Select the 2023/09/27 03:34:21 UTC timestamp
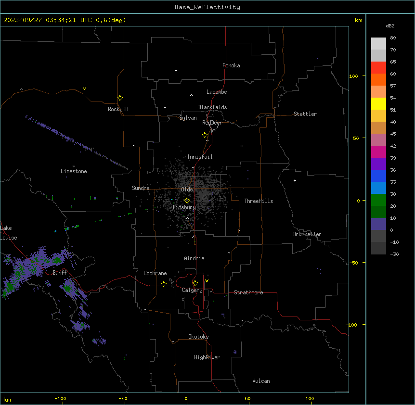The height and width of the screenshot is (405, 415). (48, 20)
